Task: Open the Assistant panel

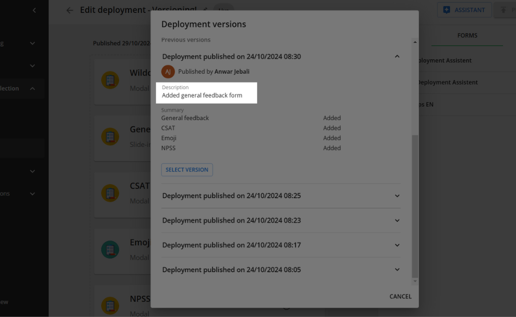Action: (464, 10)
